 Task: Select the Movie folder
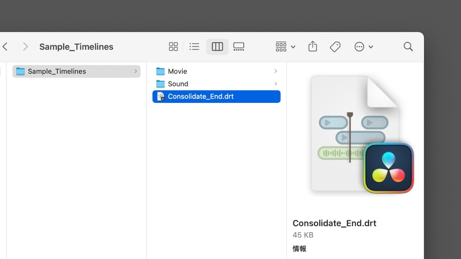click(217, 71)
